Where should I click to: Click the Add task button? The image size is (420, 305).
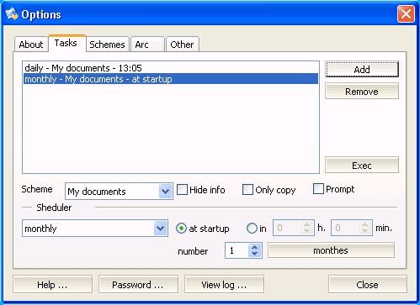(362, 69)
